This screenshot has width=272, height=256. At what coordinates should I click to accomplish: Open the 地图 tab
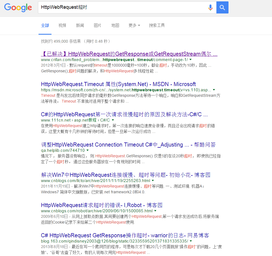tap(115, 26)
